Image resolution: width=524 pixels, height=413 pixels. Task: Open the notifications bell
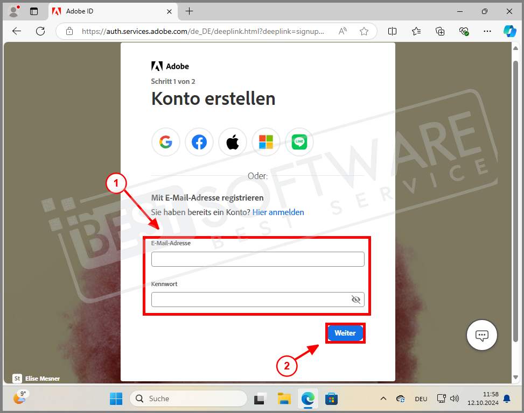(507, 398)
